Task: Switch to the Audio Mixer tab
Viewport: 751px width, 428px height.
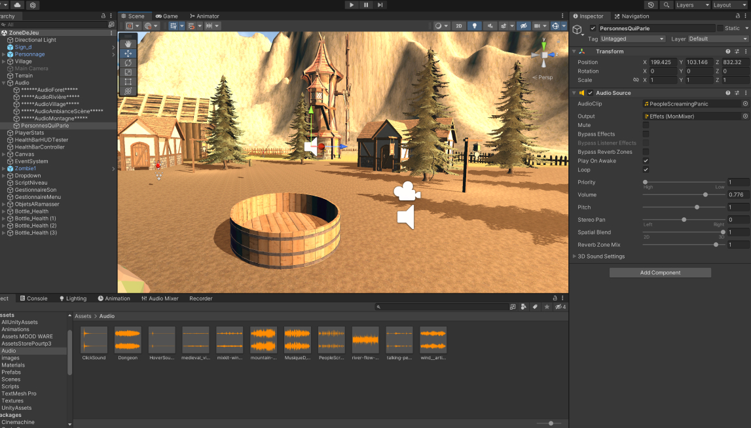Action: coord(159,298)
